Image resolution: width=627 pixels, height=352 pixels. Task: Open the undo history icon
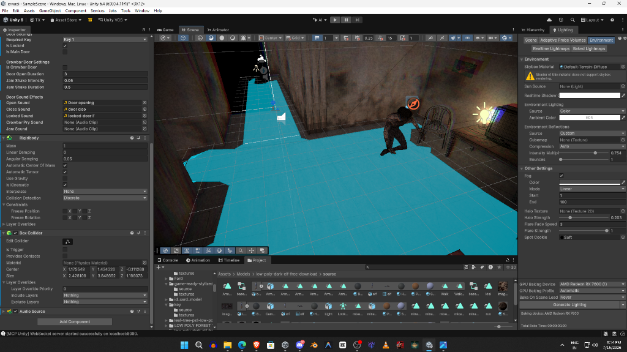[561, 20]
